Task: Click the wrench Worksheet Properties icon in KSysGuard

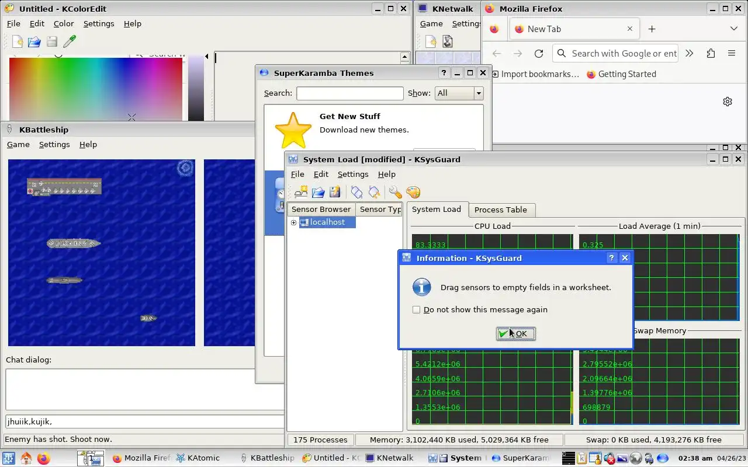Action: 396,192
